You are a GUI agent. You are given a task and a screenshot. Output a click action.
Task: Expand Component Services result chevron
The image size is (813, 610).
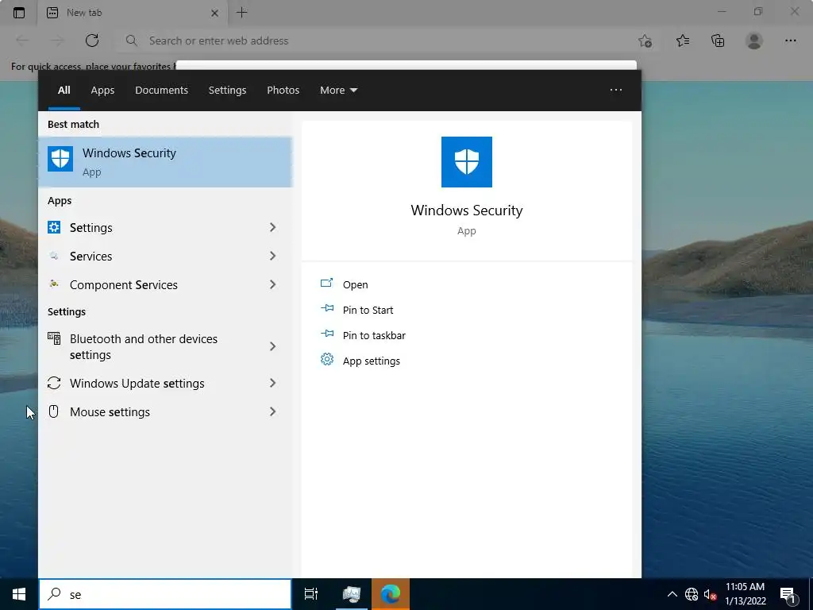tap(273, 284)
